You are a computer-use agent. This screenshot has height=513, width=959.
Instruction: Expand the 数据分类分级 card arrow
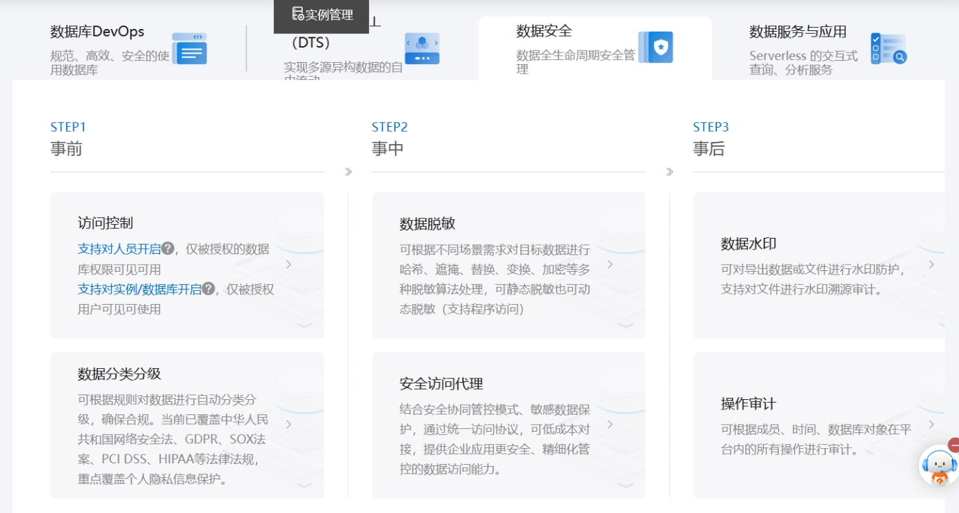tap(288, 424)
